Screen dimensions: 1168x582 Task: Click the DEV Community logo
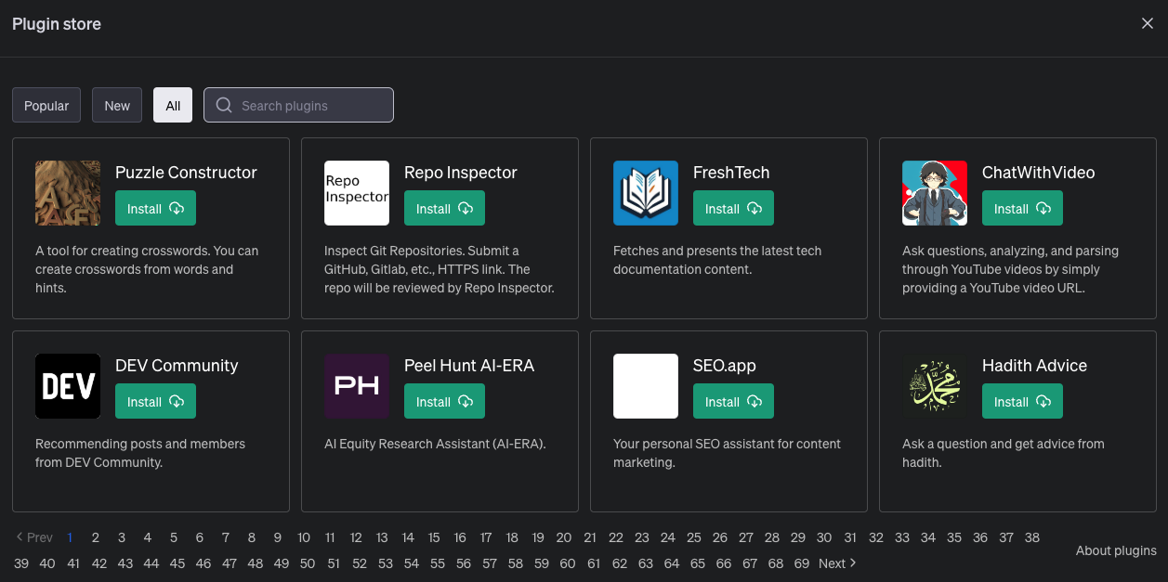point(68,386)
